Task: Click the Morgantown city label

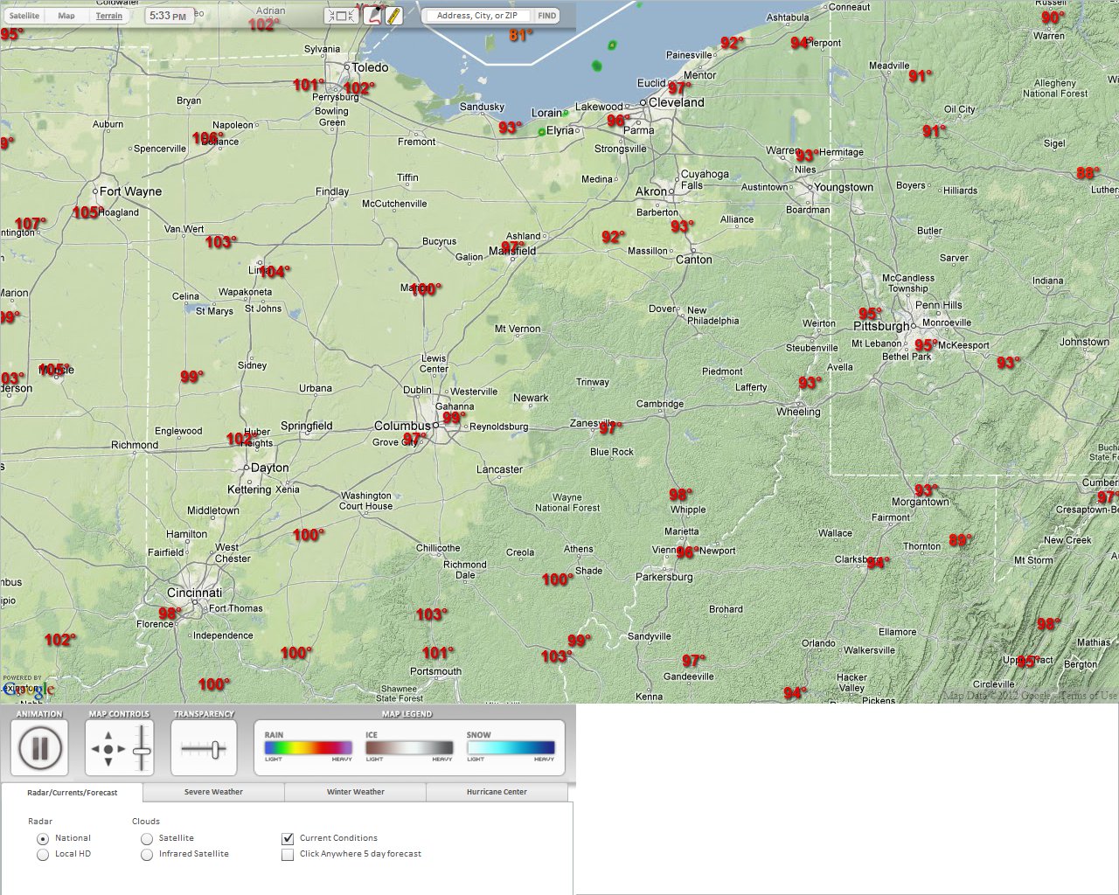Action: (920, 502)
